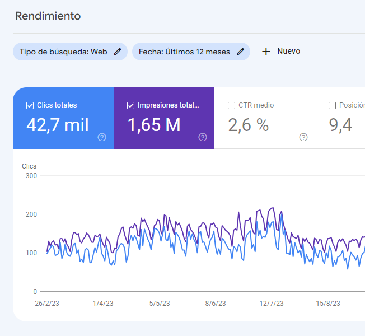Click the plus icon beside Nuevo
Screen dimensions: 365x336
point(266,52)
